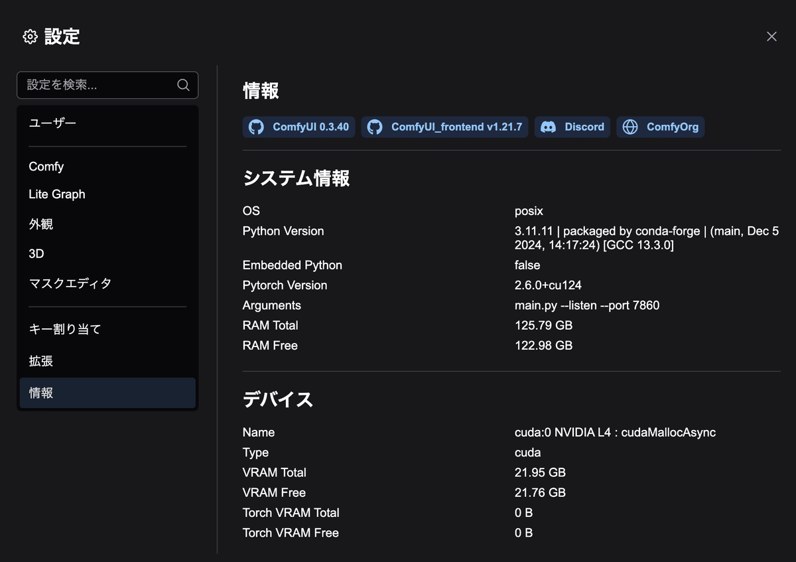This screenshot has height=562, width=796.
Task: Click the デバイス heading
Action: 278,399
